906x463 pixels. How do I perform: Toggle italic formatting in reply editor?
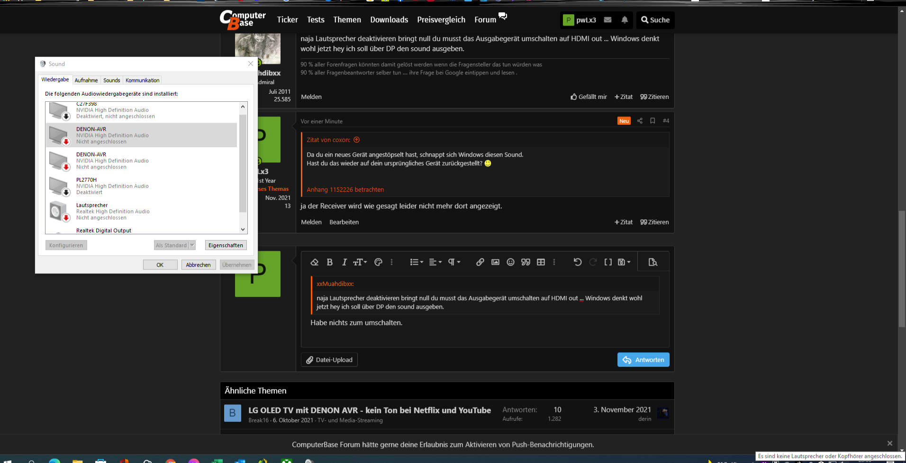click(x=344, y=262)
